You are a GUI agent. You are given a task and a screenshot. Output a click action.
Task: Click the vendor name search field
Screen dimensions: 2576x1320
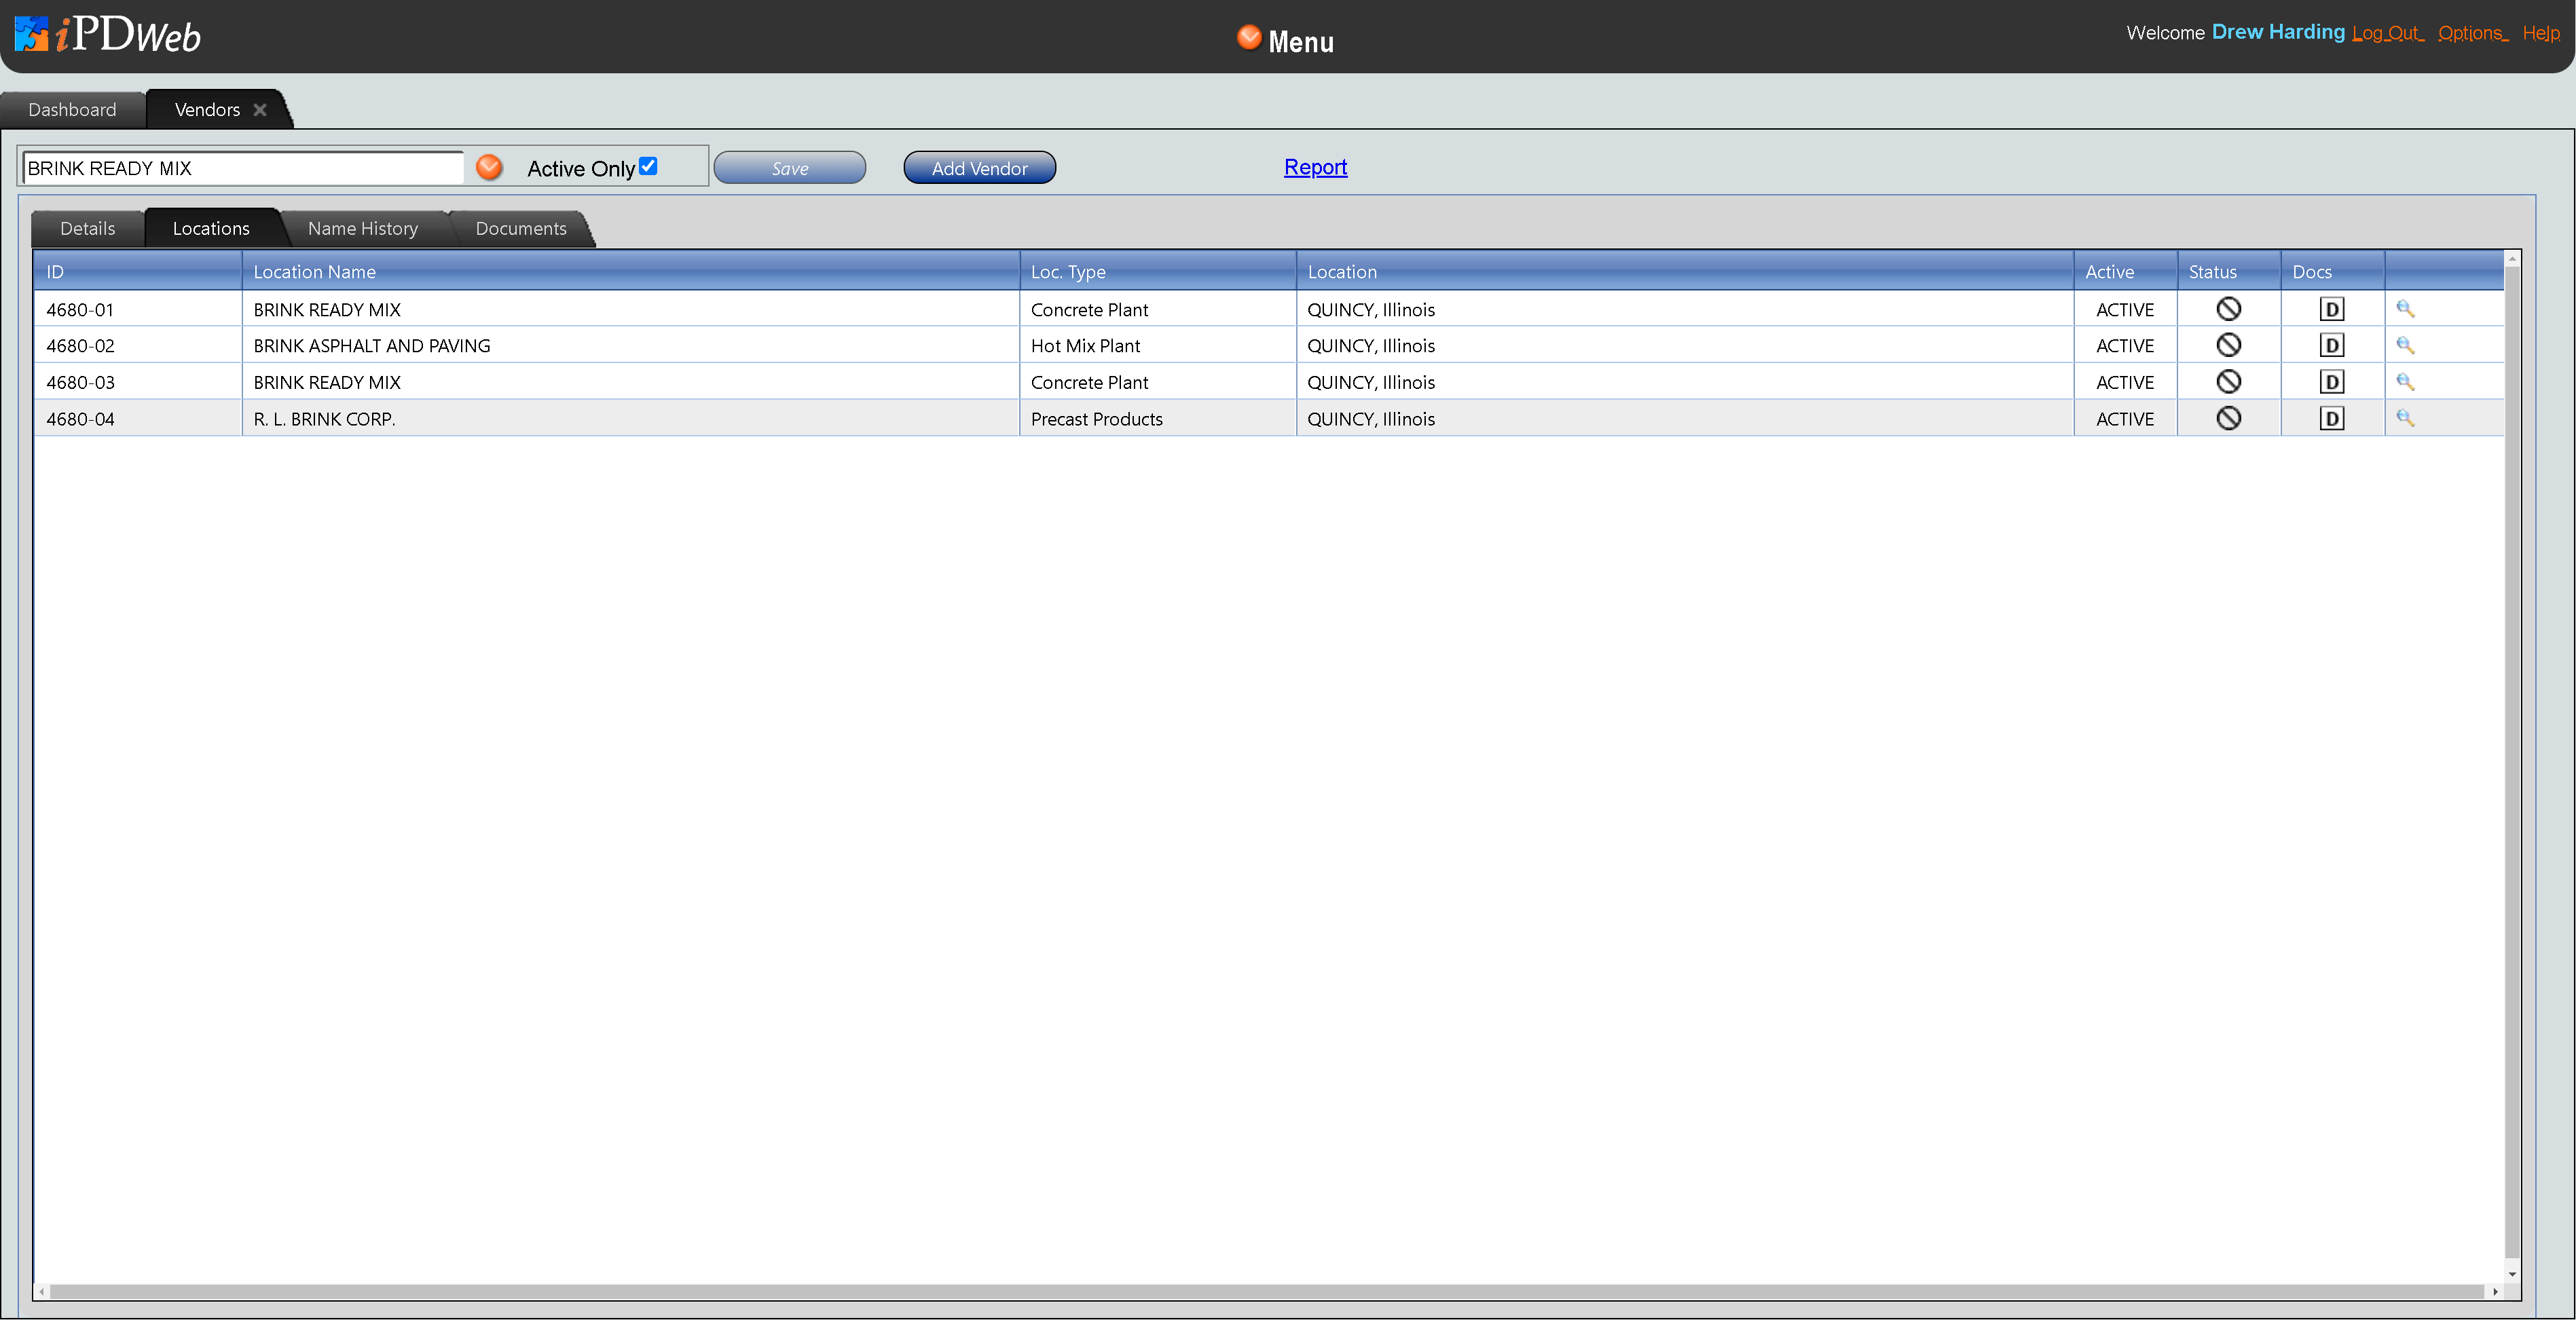click(242, 168)
